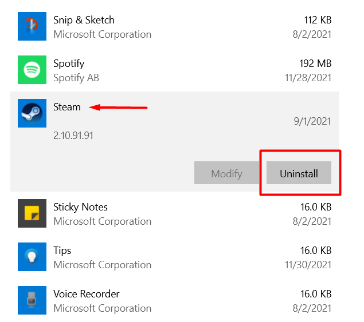Viewport: 364px width, 322px height.
Task: Click Steam version number 2.10.91.91
Action: (73, 136)
